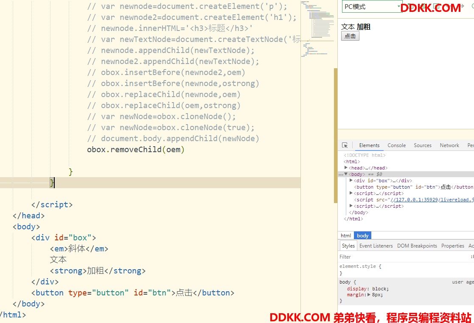This screenshot has width=474, height=323.
Task: Click the editor vertical scrollbar thumb
Action: [x=336, y=136]
